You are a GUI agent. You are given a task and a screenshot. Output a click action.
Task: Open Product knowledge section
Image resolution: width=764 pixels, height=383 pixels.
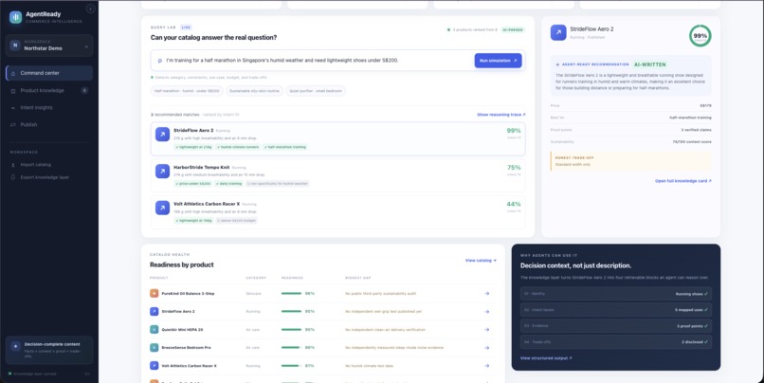49,91
